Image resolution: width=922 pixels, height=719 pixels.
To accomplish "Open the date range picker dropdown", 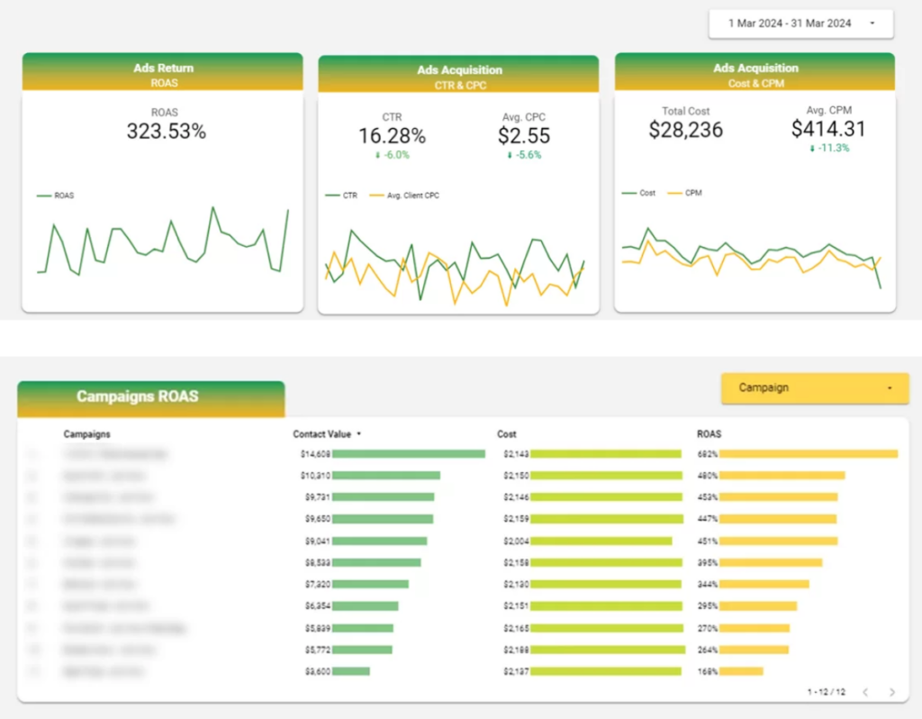I will pos(800,23).
